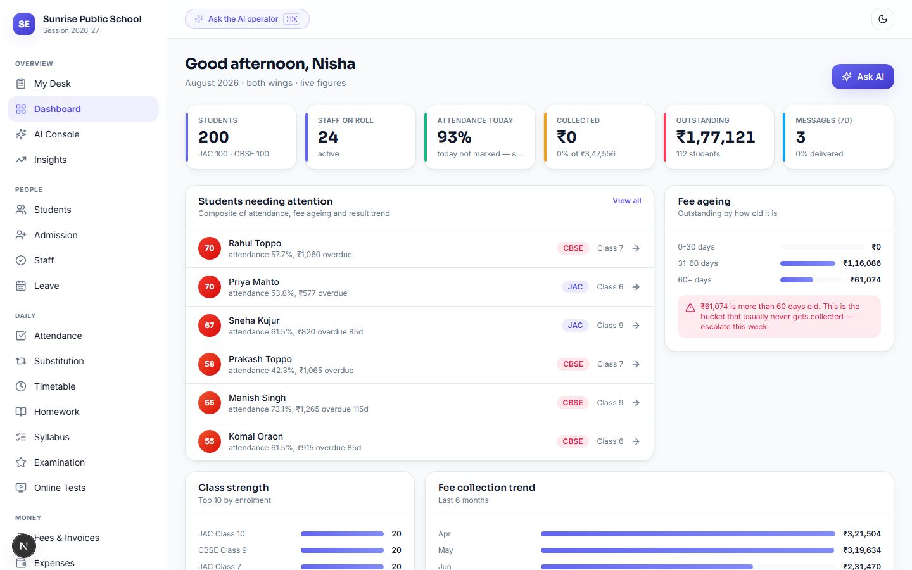
Task: Click the May ₹3,19,634 value
Action: [x=862, y=550]
